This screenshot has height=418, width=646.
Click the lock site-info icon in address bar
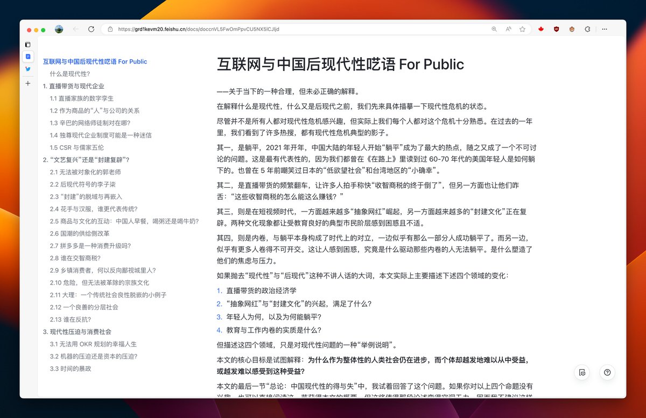(x=110, y=29)
